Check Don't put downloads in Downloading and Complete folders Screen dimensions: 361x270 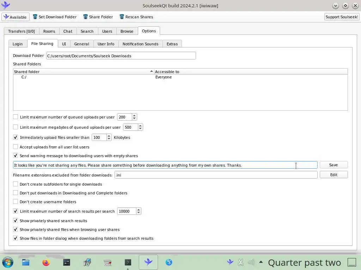tap(16, 193)
